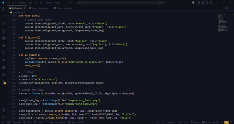Open the View menu

(x=30, y=3)
